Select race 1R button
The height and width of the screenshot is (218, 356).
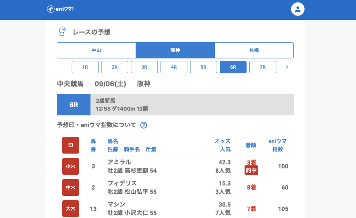click(85, 67)
